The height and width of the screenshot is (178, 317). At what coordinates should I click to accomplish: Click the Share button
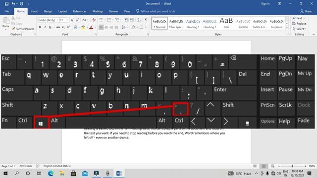(306, 11)
